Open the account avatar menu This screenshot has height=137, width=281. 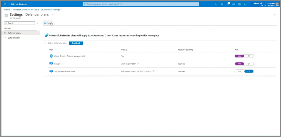tap(277, 4)
